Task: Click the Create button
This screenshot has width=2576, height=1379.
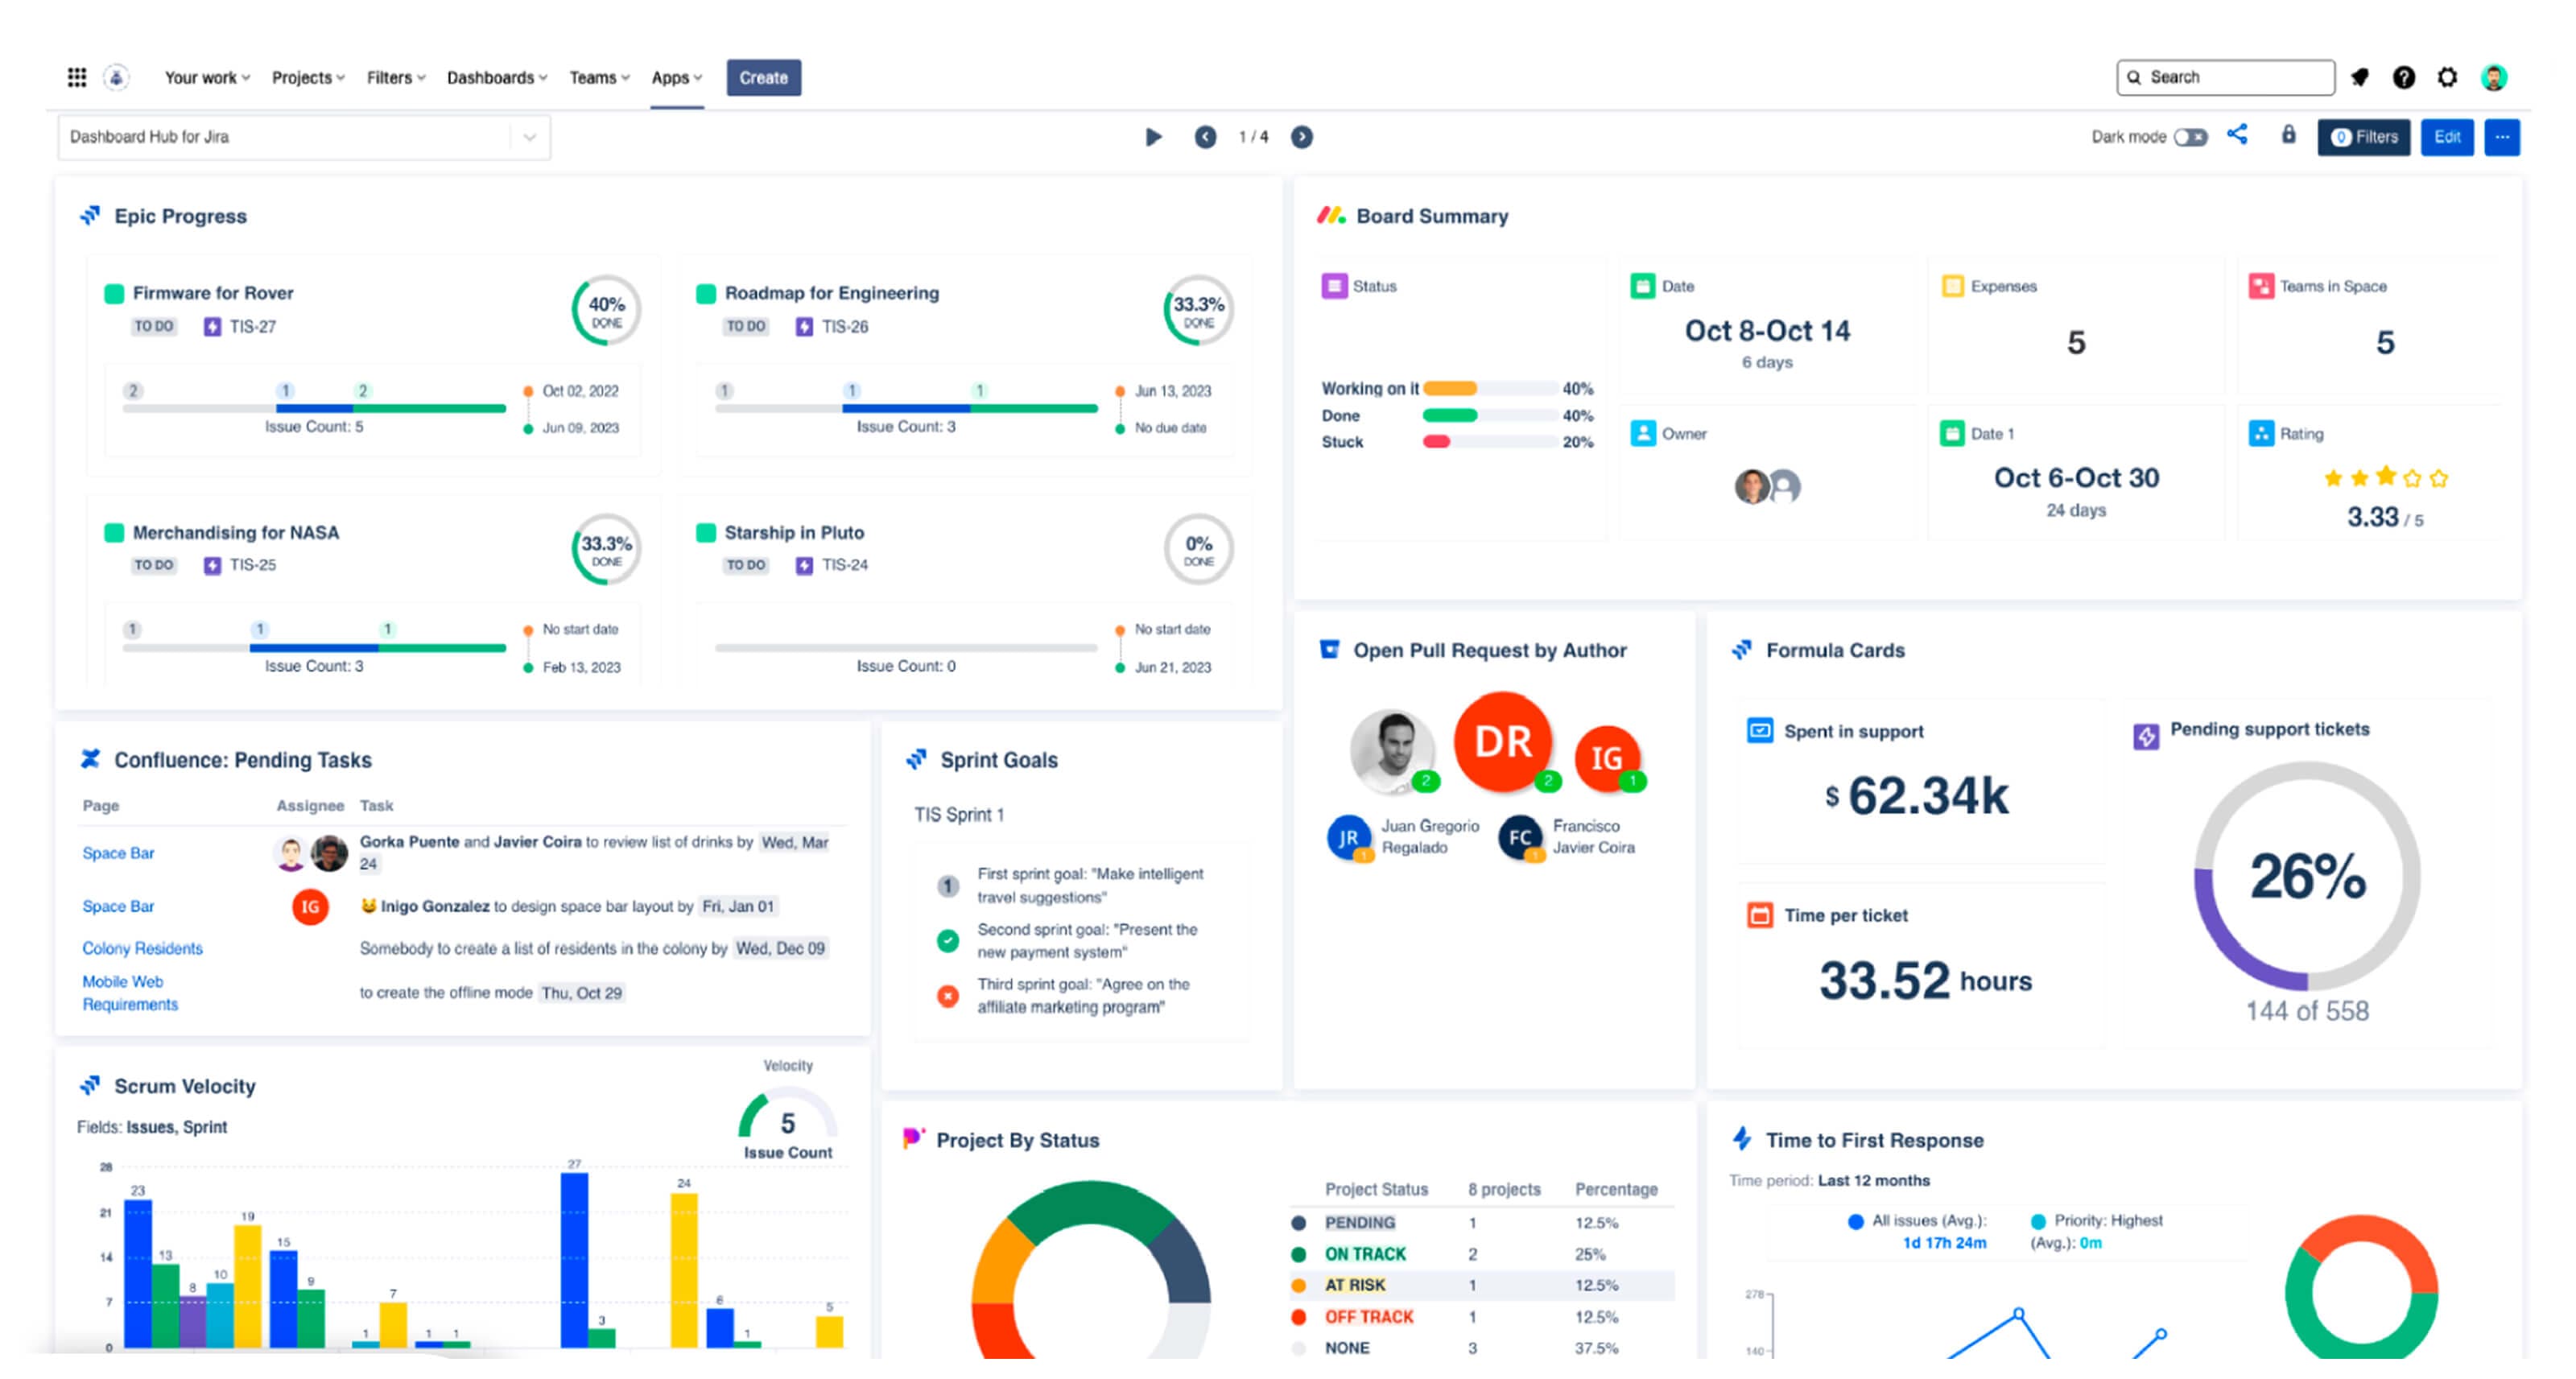Action: point(763,77)
